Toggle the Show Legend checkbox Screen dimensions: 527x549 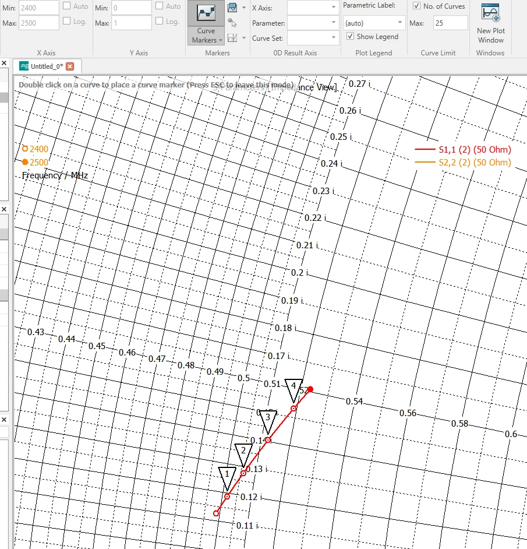(350, 36)
